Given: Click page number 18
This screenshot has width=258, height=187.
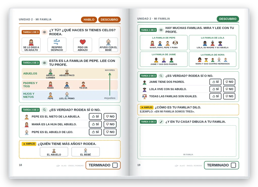Looking at the screenshot, I should point(20,165).
